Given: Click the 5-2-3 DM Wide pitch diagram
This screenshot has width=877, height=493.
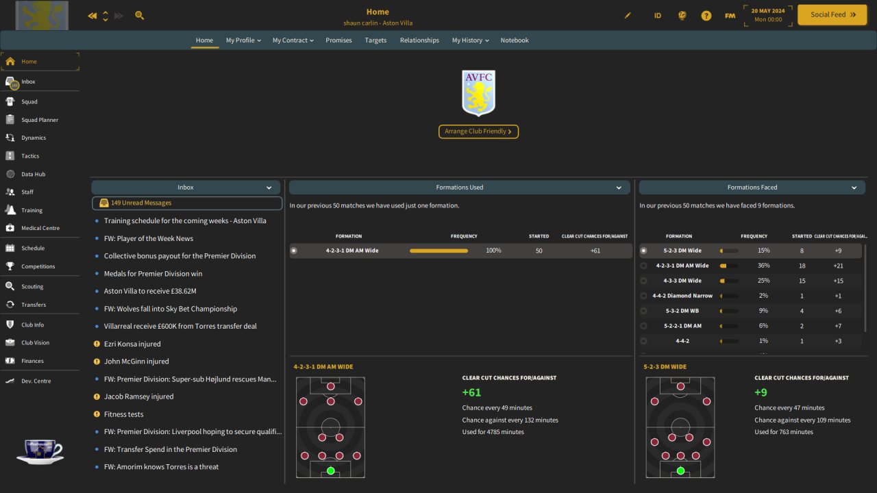Looking at the screenshot, I should pos(680,427).
